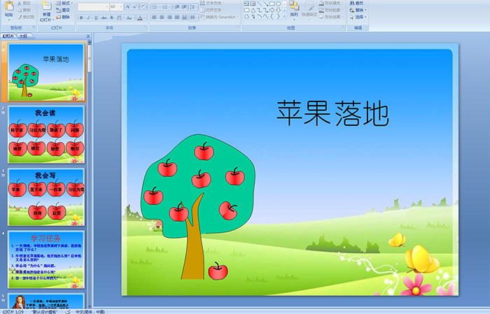
Task: Open the Align Text (对齐文本) menu
Action: 211,10
